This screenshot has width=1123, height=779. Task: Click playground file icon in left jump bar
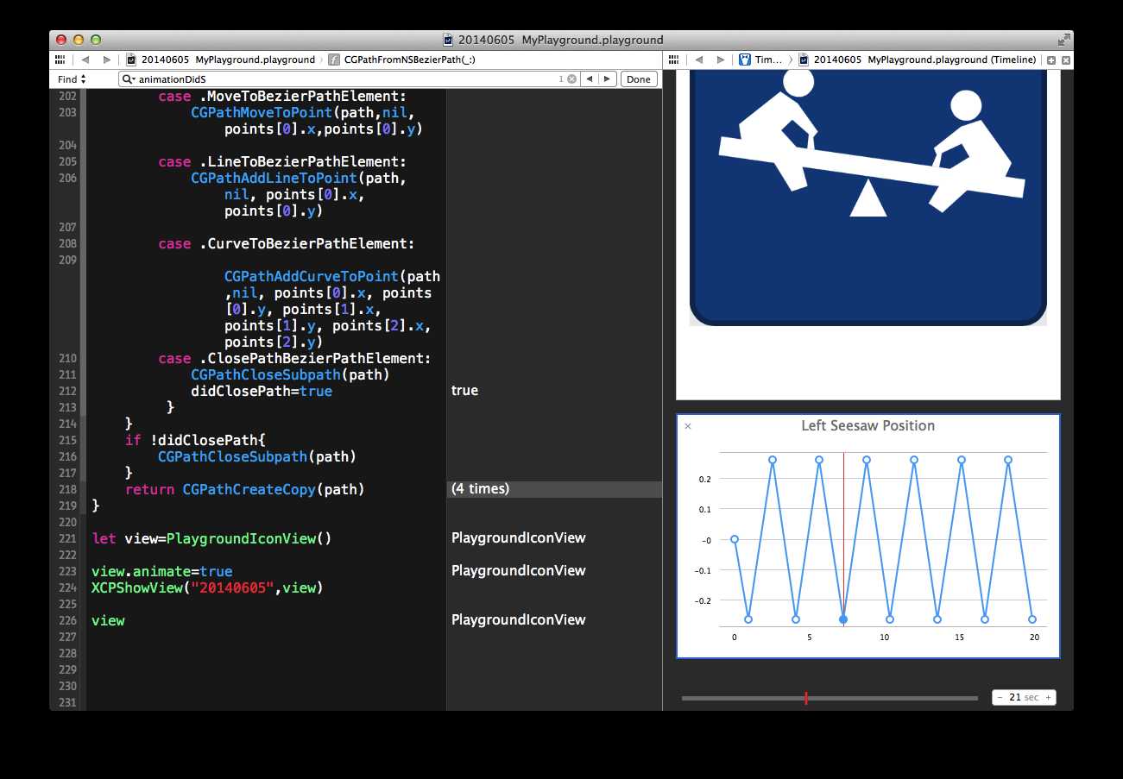tap(131, 60)
